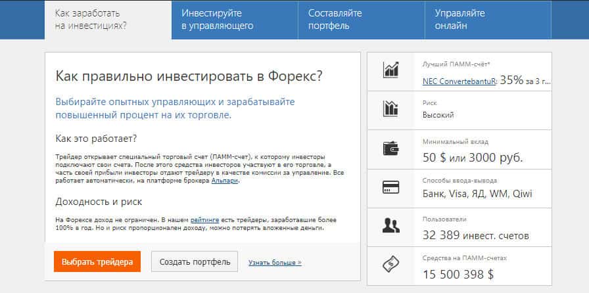The width and height of the screenshot is (589, 293).
Task: Click the "Как правильно инвестировать в Форекс?" heading
Action: click(x=189, y=76)
